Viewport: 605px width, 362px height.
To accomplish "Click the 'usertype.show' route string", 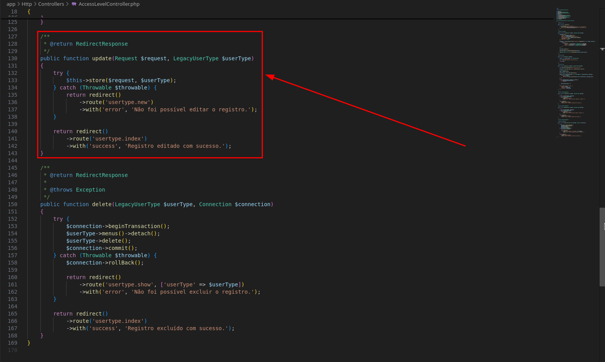I will pyautogui.click(x=130, y=284).
